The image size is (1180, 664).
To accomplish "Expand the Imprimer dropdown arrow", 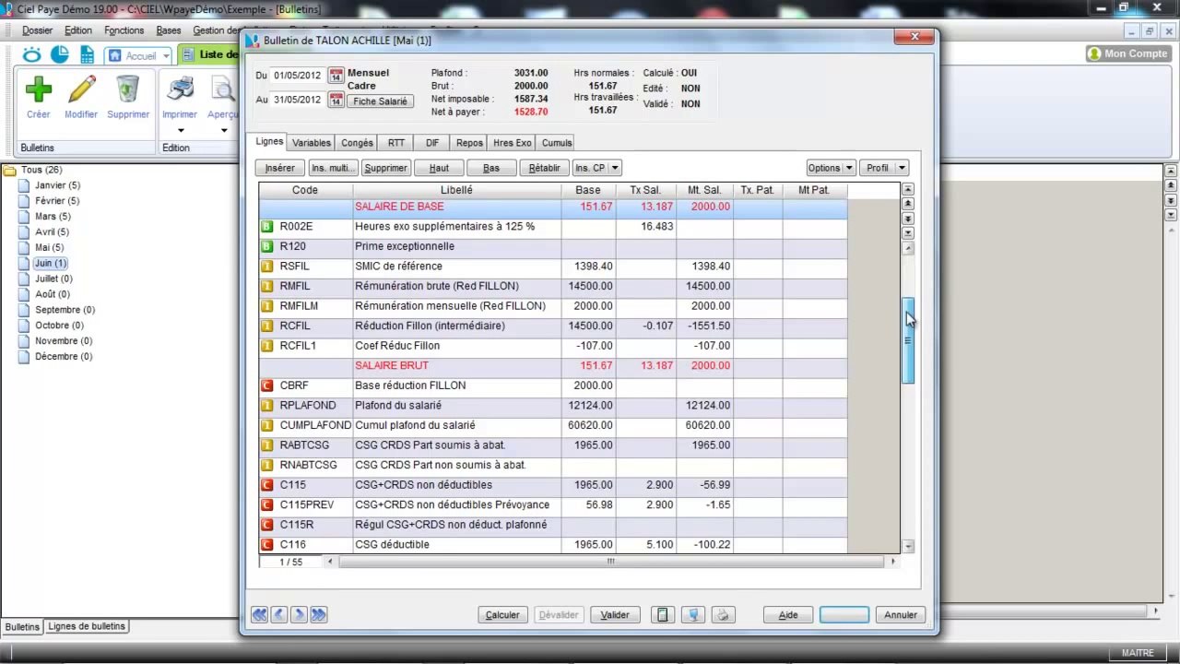I will 180,130.
